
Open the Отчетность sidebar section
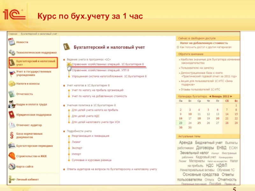pos(25,94)
